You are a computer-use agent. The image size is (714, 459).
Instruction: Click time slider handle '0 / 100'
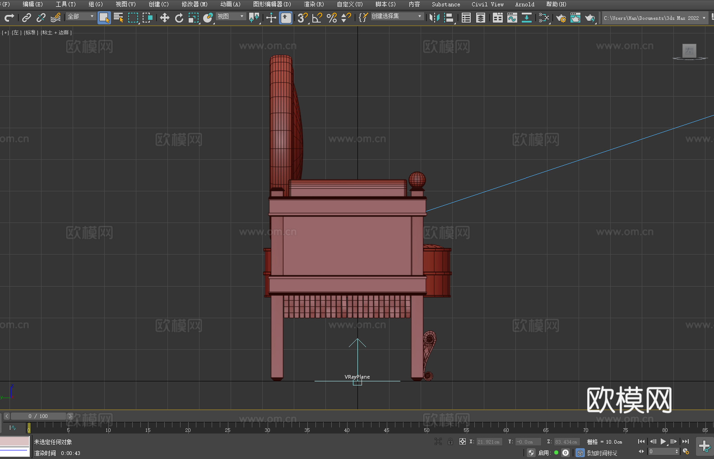pos(38,416)
